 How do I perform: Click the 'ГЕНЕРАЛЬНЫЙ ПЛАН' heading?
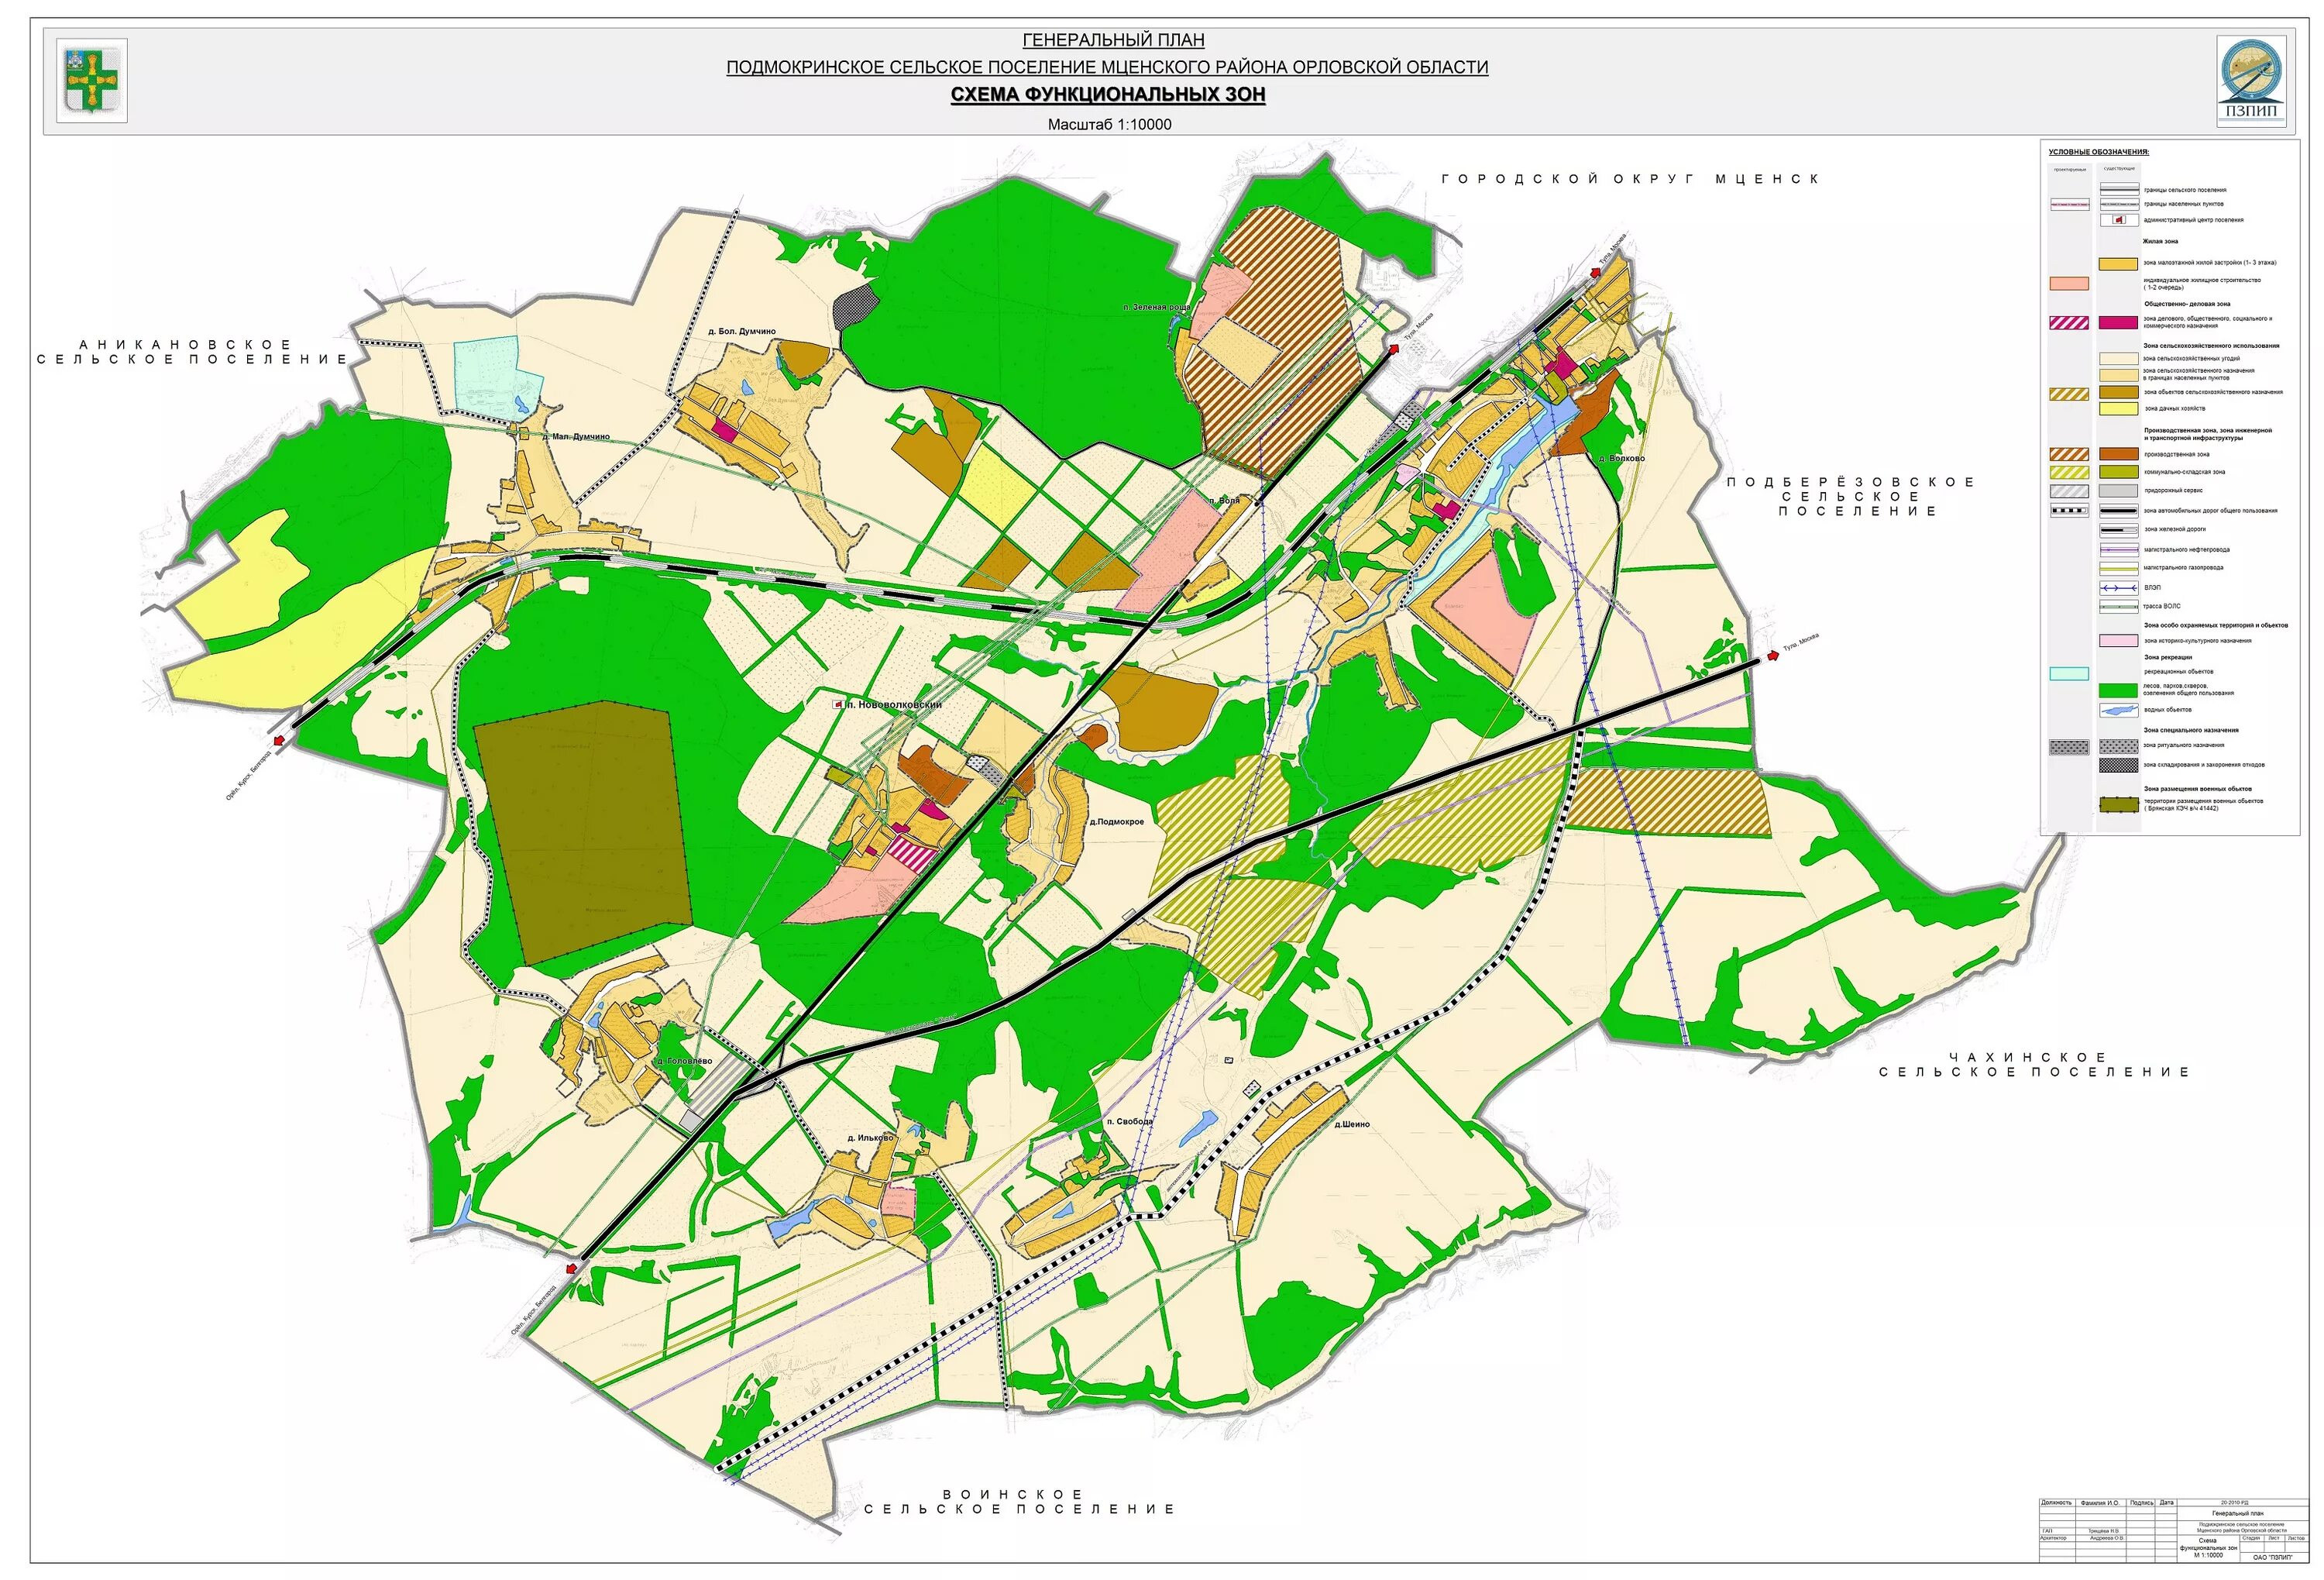tap(1113, 41)
